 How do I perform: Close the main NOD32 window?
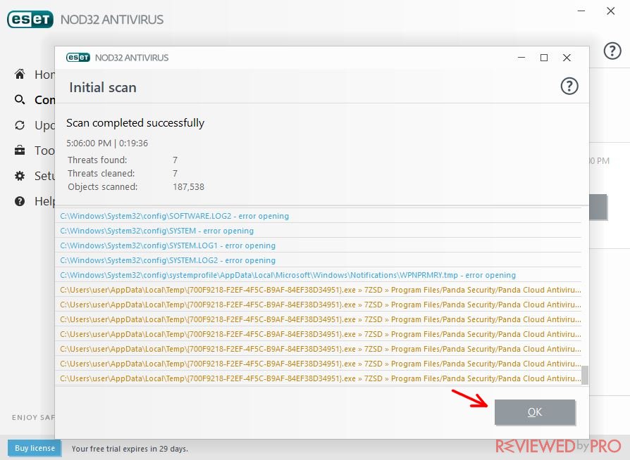611,11
